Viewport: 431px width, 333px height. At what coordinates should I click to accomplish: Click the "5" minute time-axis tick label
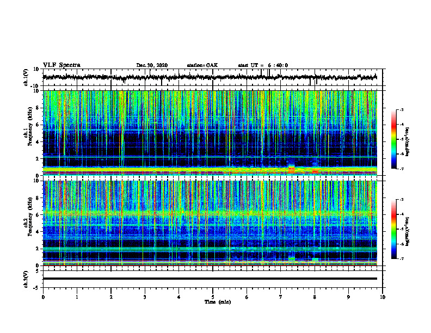tap(213, 297)
